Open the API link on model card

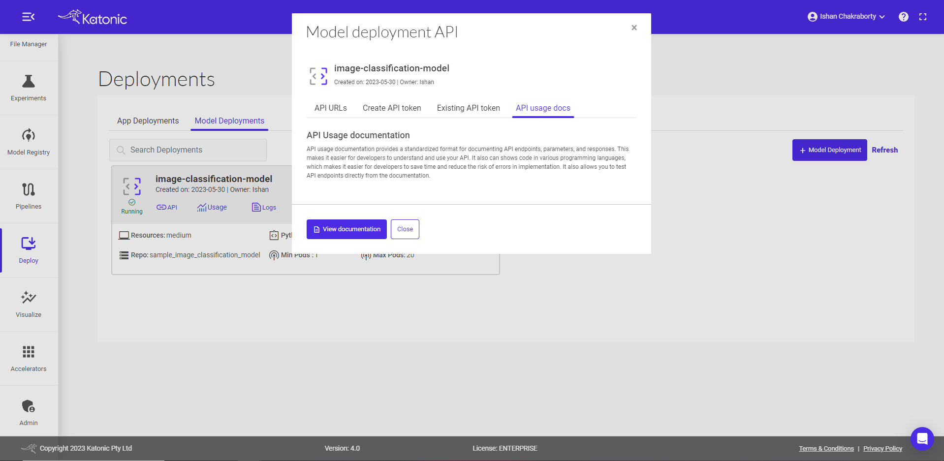[167, 208]
